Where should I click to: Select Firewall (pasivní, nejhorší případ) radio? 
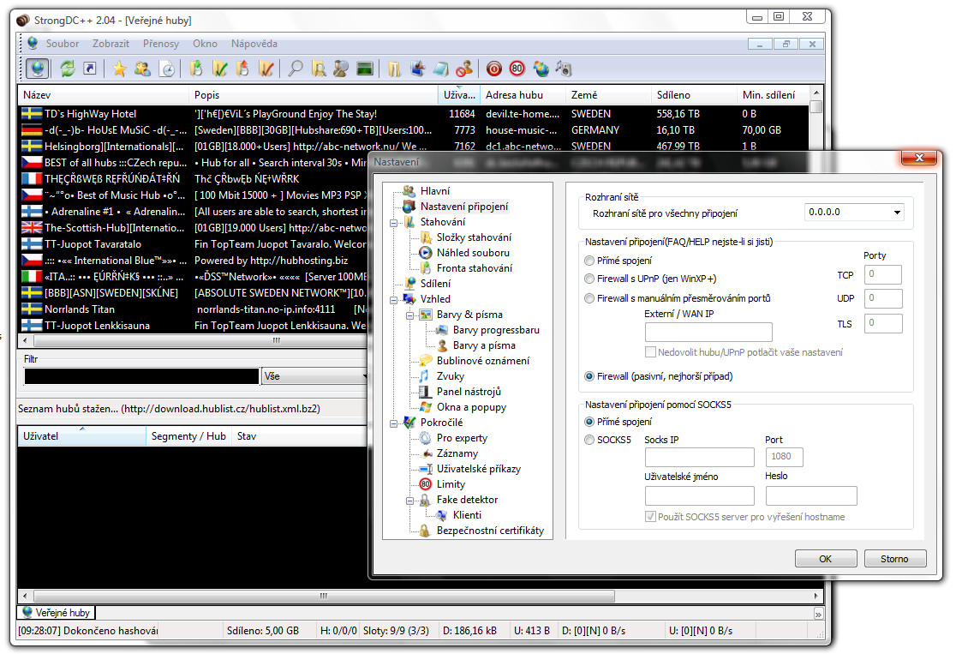(x=589, y=376)
